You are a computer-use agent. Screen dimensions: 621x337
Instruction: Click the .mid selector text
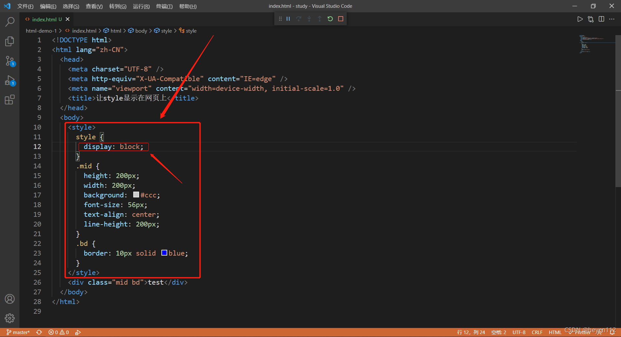pos(84,166)
